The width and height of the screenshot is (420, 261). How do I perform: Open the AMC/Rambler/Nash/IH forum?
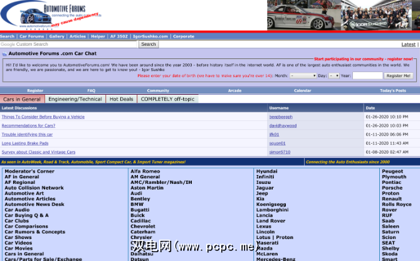coord(161,182)
